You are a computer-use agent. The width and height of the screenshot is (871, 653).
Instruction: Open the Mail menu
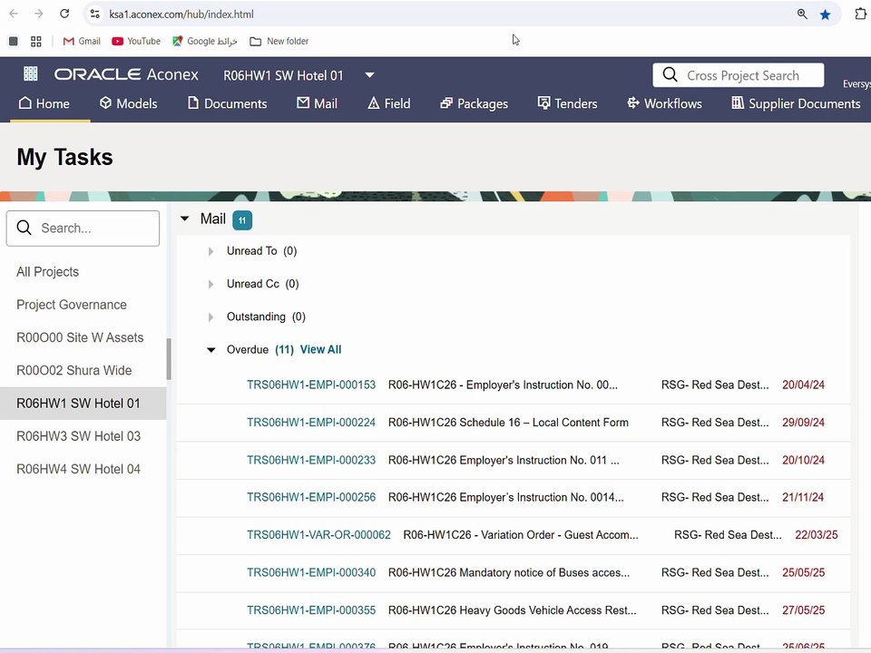pyautogui.click(x=318, y=103)
